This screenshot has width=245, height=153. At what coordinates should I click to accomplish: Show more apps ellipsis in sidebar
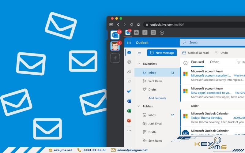(129, 131)
